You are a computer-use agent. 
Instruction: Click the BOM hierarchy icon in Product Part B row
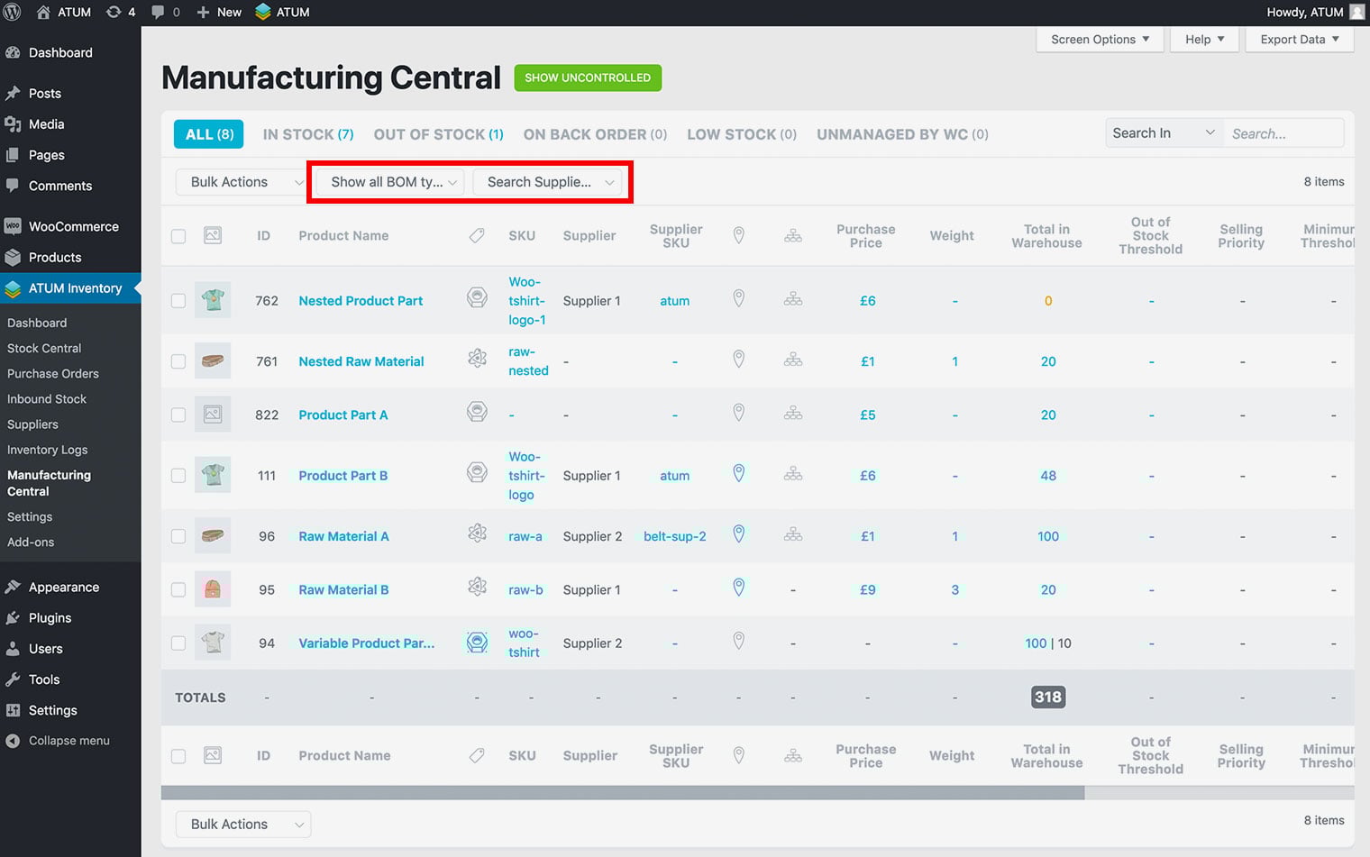(792, 474)
